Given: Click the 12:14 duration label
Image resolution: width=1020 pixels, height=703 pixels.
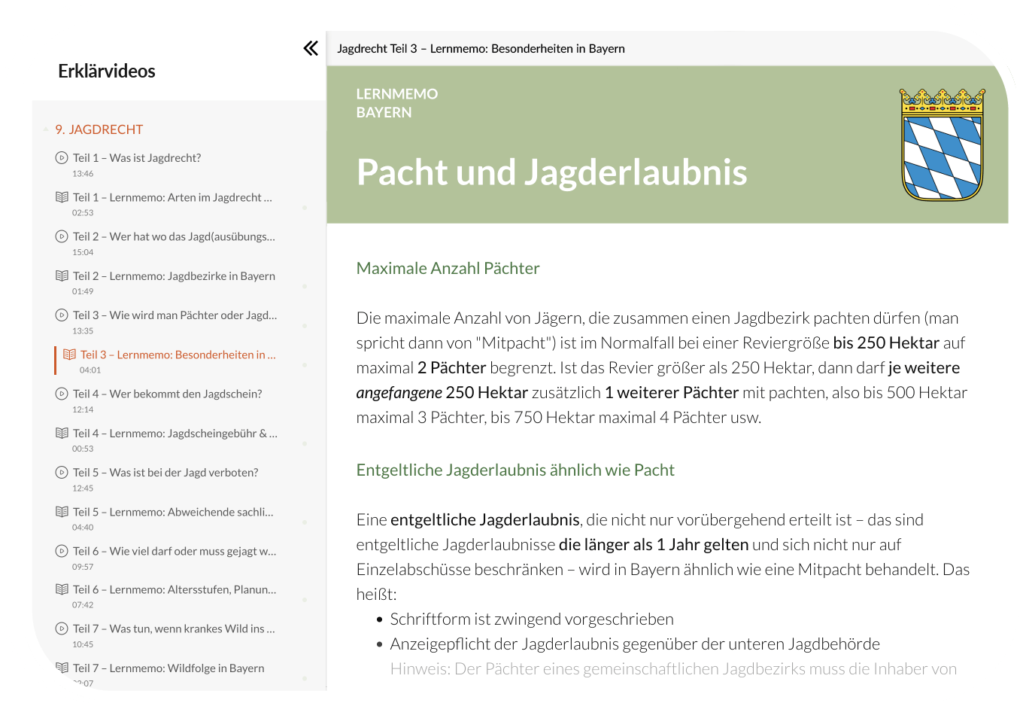Looking at the screenshot, I should click(x=83, y=409).
